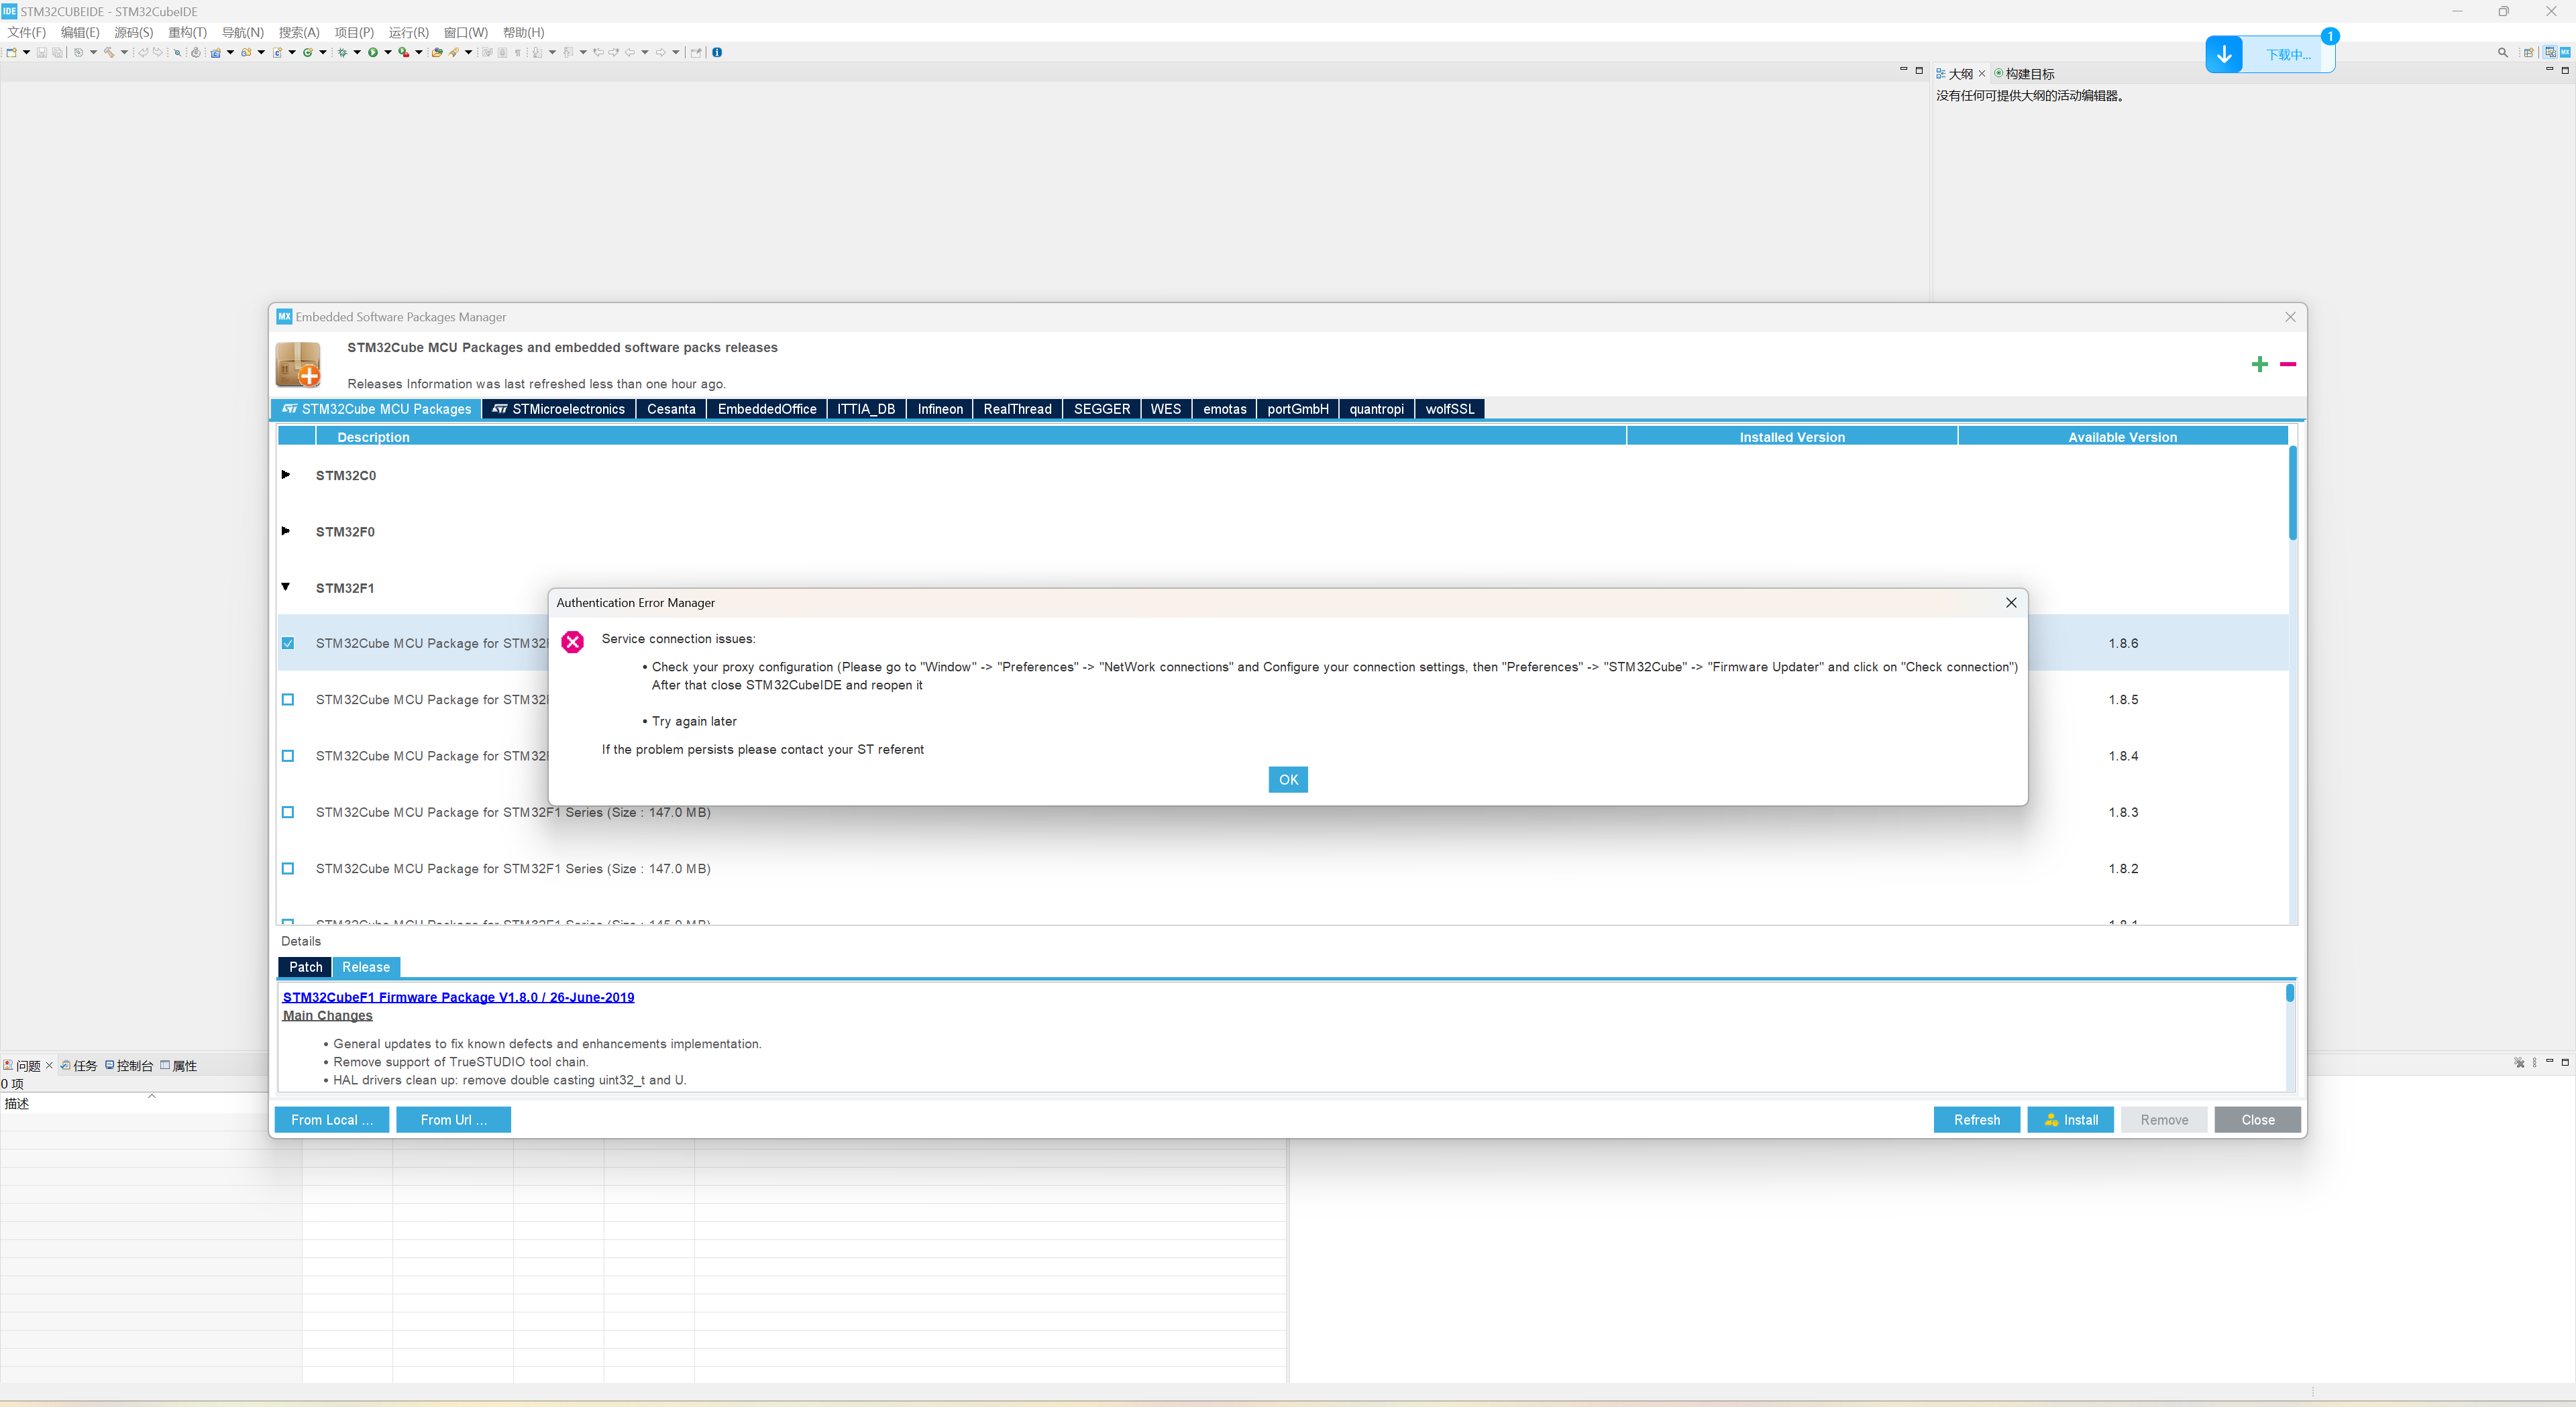Open the 窗口(W) menu
The width and height of the screenshot is (2576, 1407).
pos(464,32)
